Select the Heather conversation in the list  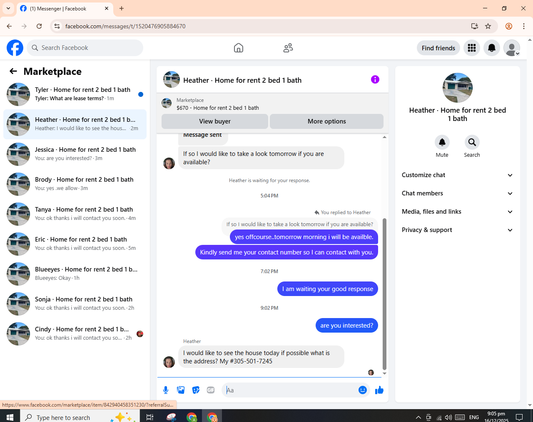point(75,124)
